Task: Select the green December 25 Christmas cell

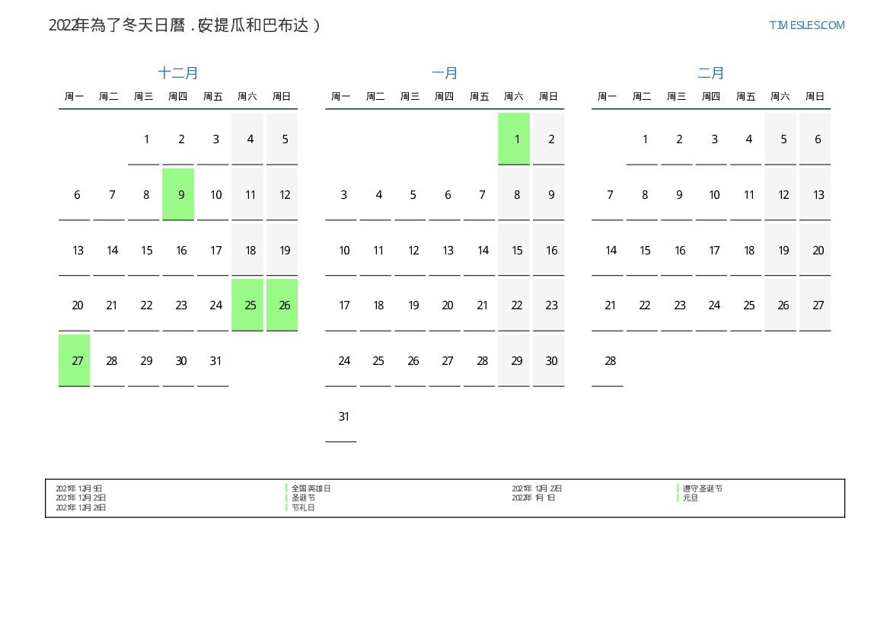Action: (250, 305)
